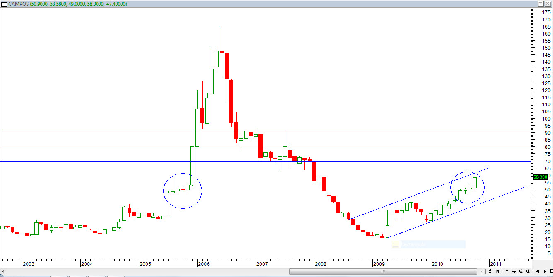Click the 2011 label on the date axis
Screen dimensions: 553x277
(x=496, y=264)
